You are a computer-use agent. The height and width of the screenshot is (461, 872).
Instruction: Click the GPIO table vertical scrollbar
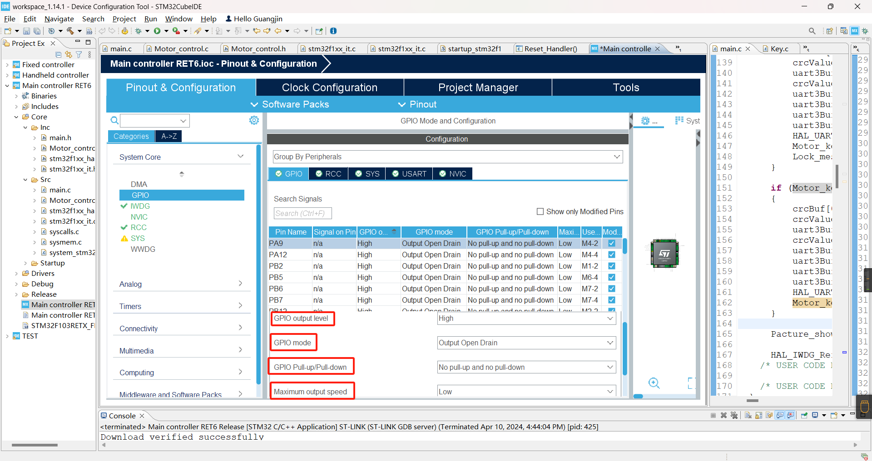625,246
